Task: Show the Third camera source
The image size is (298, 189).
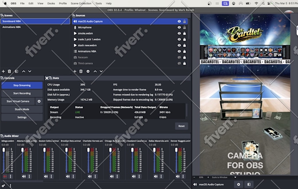Action: pyautogui.click(x=179, y=63)
